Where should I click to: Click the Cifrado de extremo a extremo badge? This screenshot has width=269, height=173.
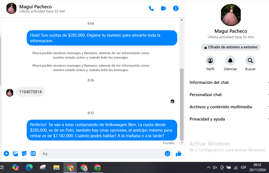(231, 47)
